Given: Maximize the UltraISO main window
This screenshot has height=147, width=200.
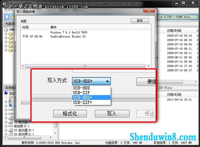Looking at the screenshot, I should click(184, 3).
